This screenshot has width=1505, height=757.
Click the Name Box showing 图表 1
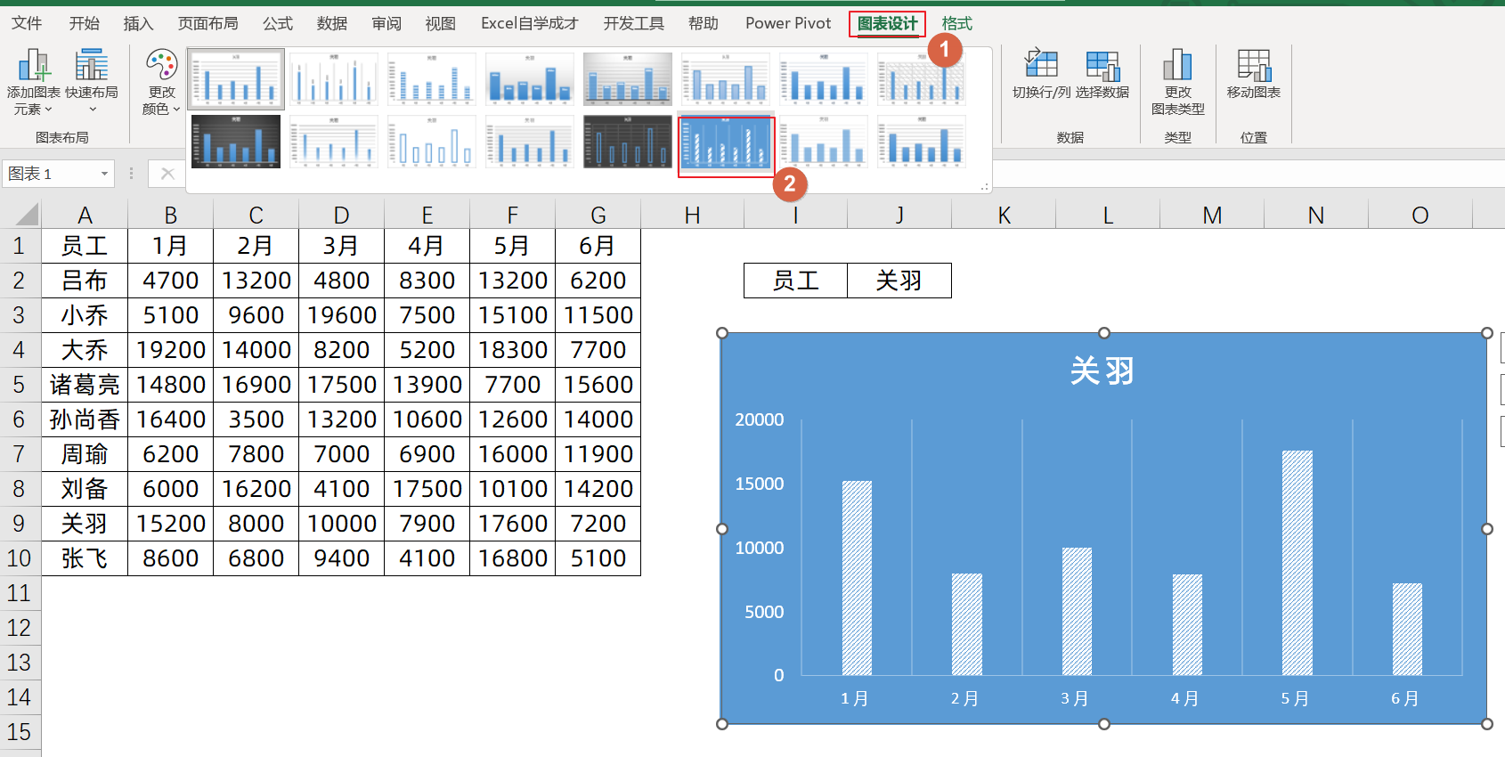pos(50,174)
